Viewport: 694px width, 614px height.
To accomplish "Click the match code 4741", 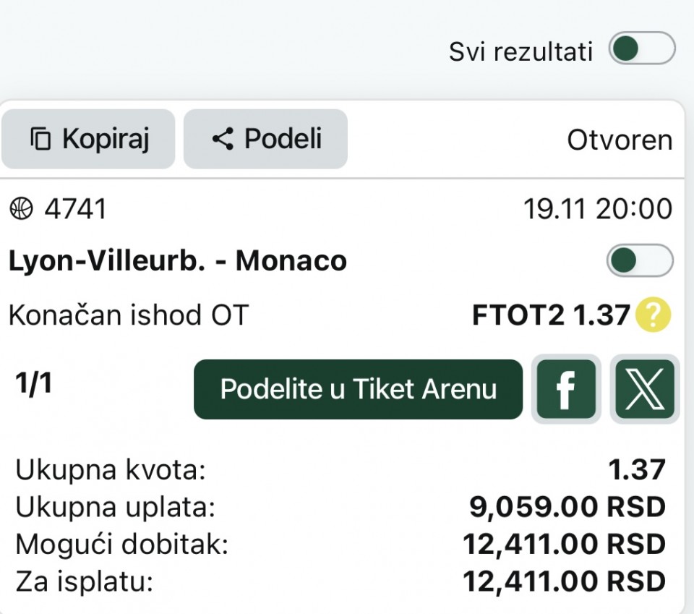I will coord(75,209).
